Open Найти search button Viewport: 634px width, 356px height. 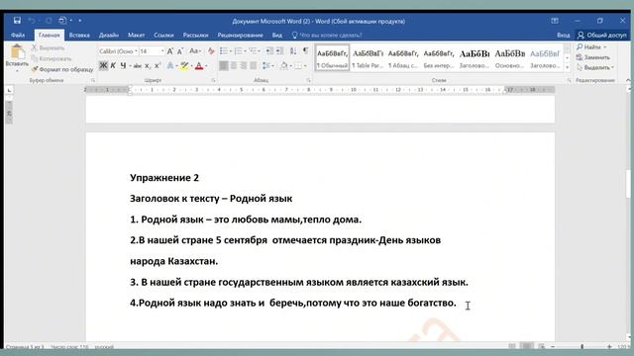[591, 47]
